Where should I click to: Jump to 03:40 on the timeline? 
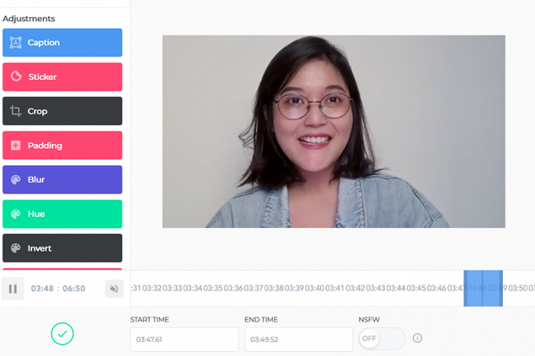coord(314,289)
